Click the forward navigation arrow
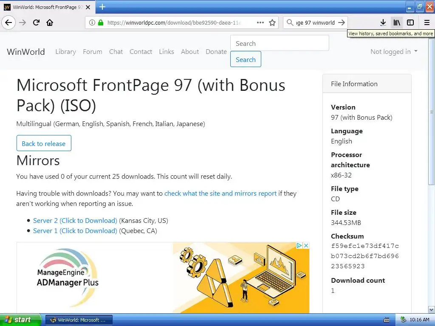435x326 pixels. click(23, 22)
